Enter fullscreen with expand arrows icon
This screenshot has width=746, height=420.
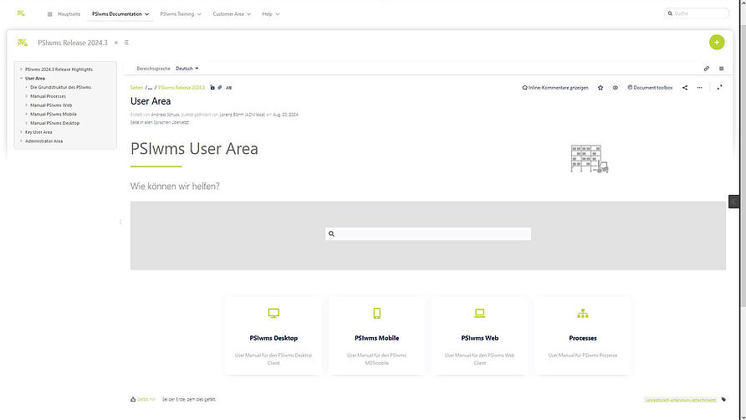tap(719, 88)
